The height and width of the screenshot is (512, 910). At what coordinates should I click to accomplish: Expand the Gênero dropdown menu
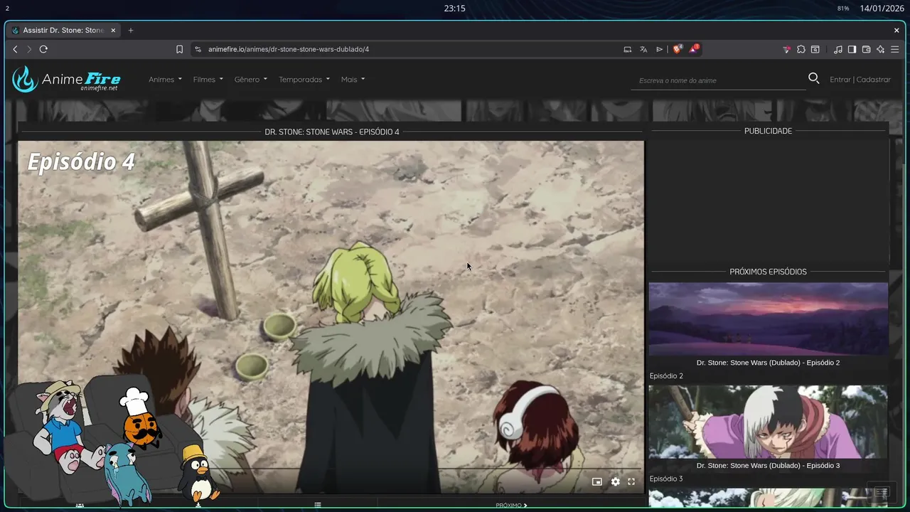pos(250,79)
